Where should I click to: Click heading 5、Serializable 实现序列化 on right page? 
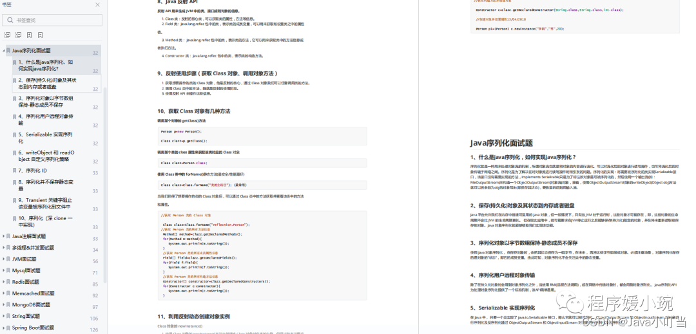point(503,308)
